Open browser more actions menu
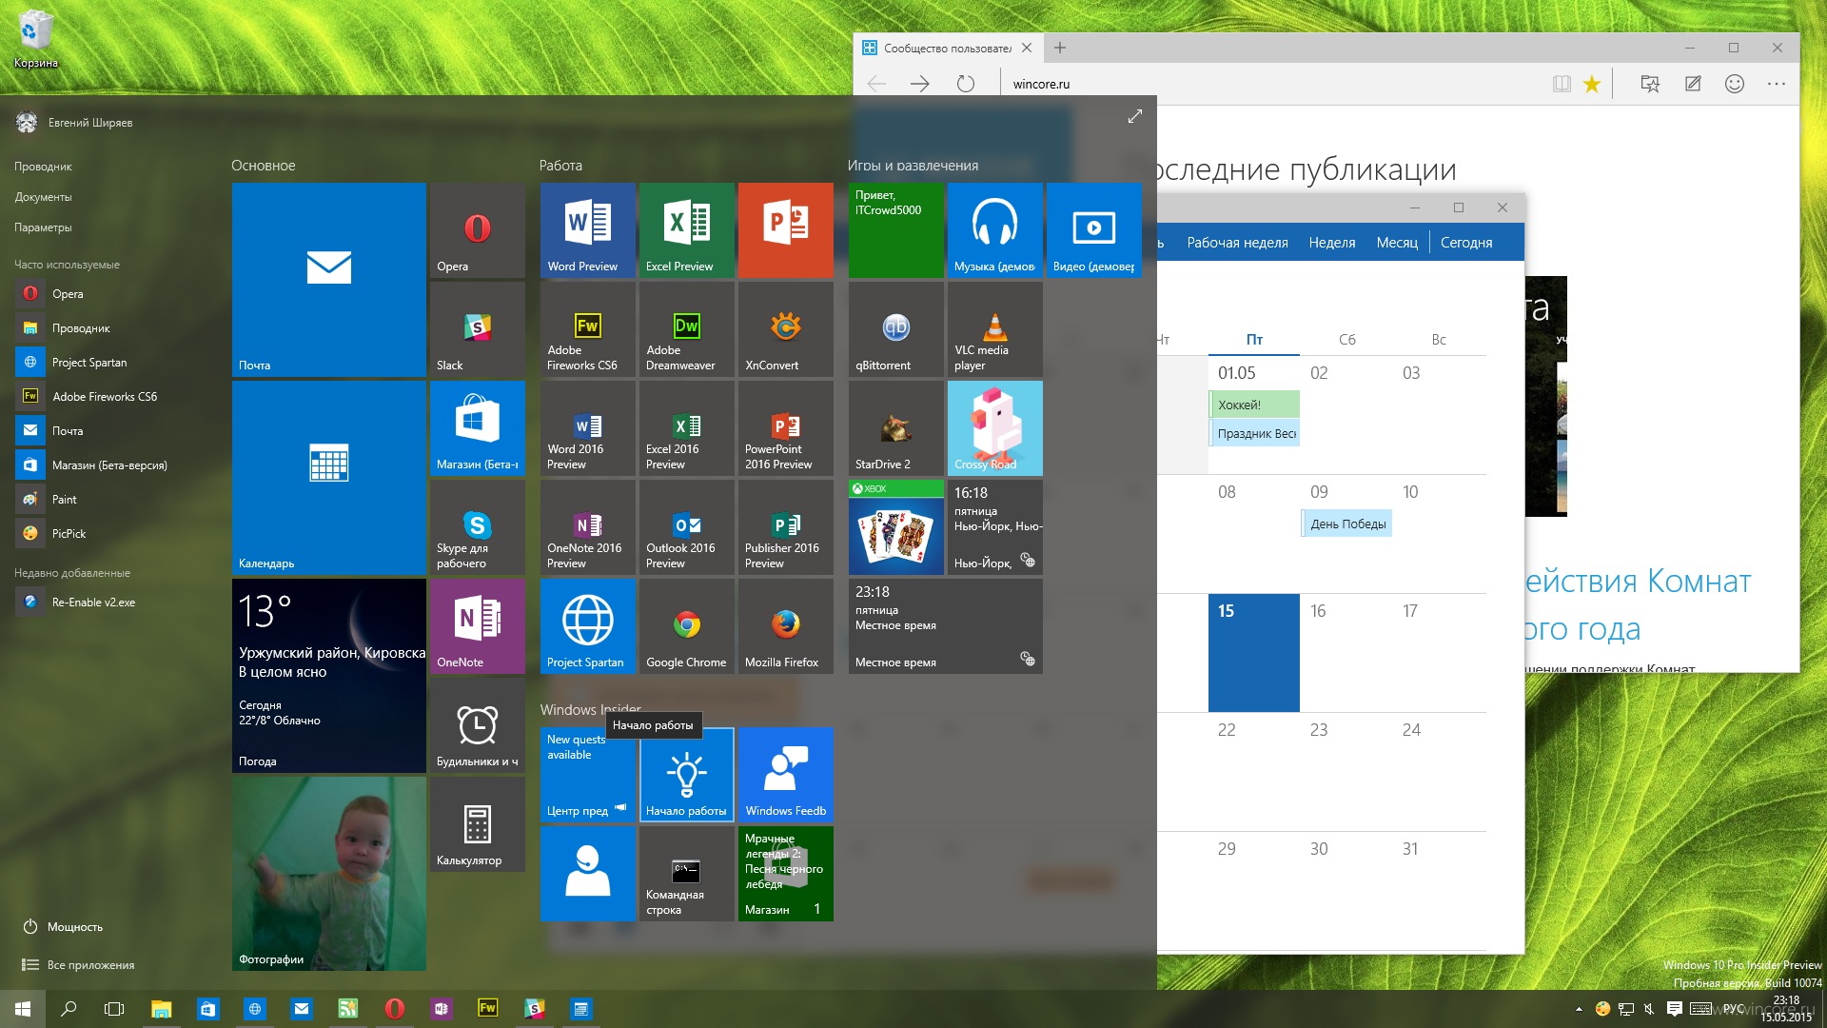Screen dimensions: 1827x1028 click(x=1777, y=84)
